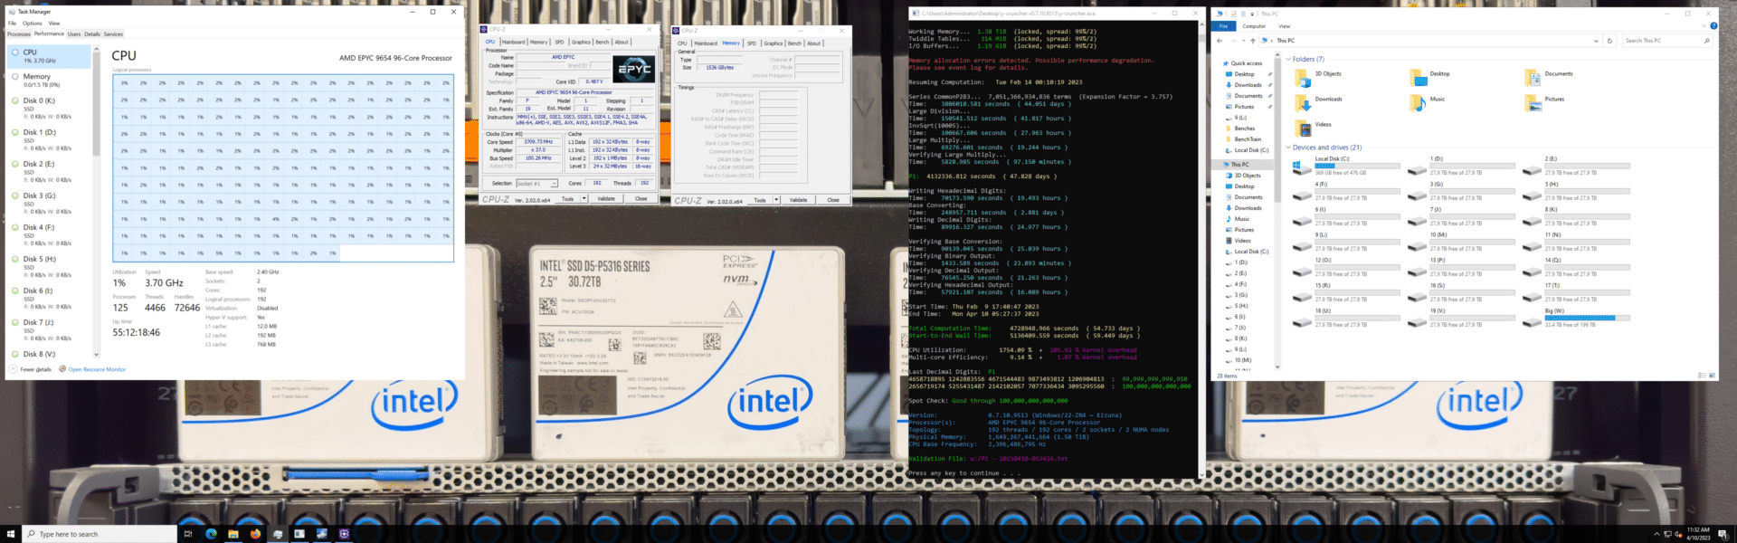Open the Windows Start menu
This screenshot has width=1737, height=543.
[12, 534]
